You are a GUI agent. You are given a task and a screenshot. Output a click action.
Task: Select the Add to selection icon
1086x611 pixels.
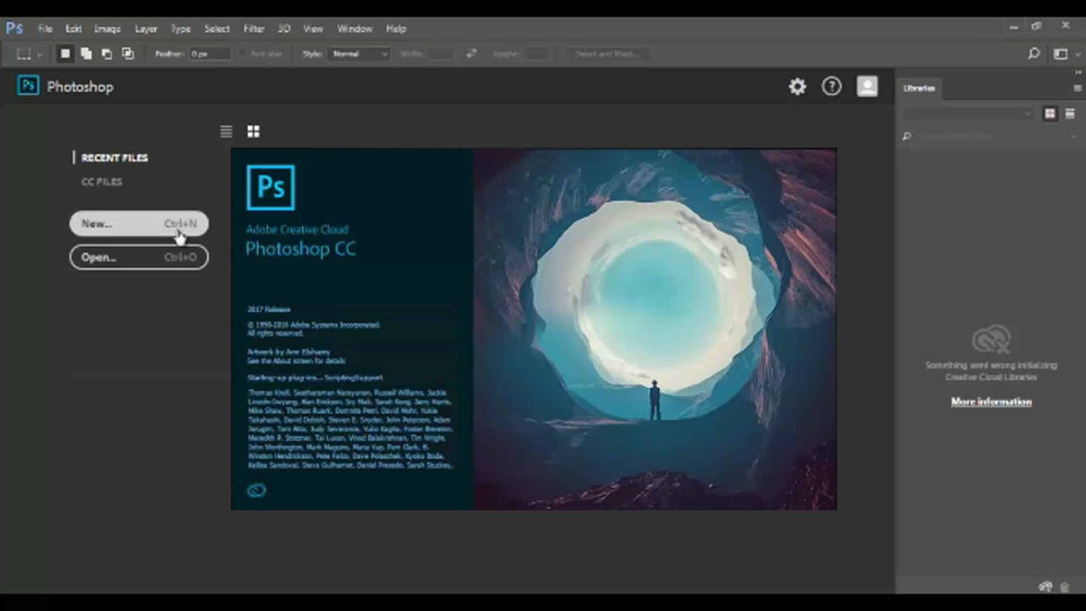pos(86,54)
